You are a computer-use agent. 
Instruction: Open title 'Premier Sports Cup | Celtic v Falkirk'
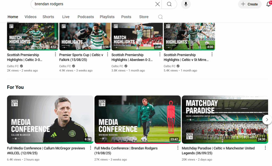pos(81,57)
